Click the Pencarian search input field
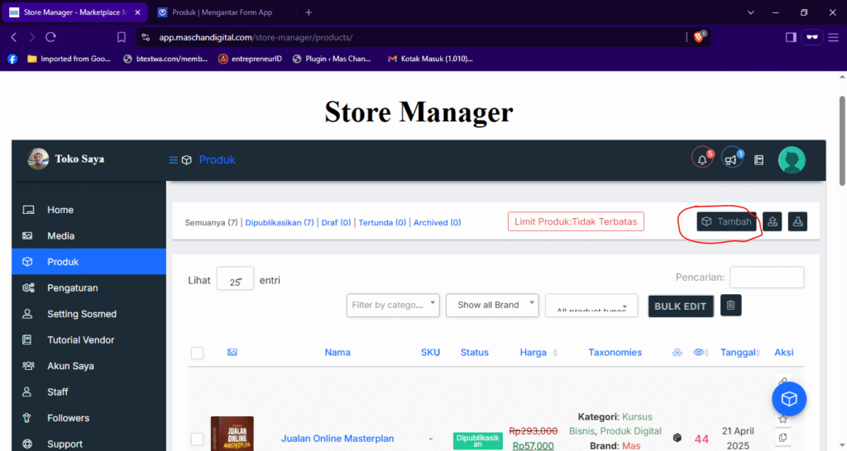847x451 pixels. click(767, 278)
